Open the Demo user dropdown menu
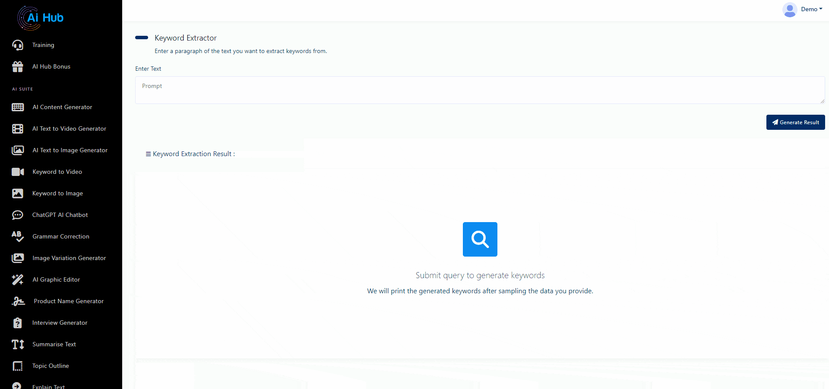 (x=811, y=9)
